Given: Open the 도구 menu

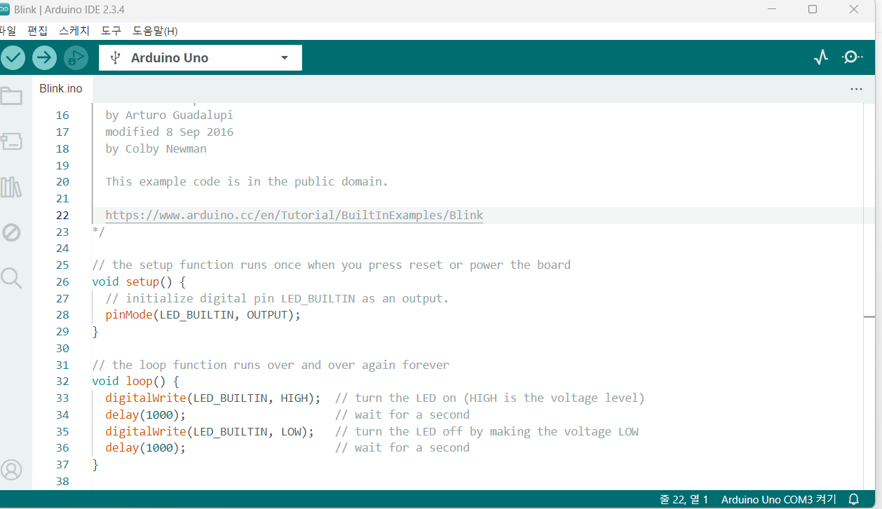Looking at the screenshot, I should [x=111, y=31].
